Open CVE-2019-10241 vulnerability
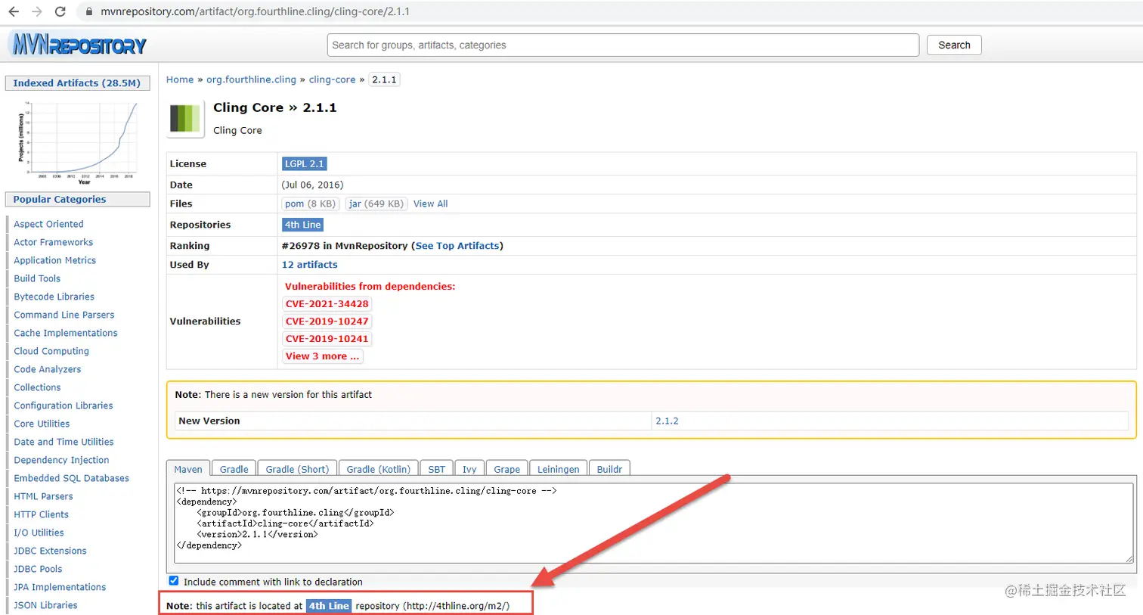The image size is (1143, 615). 327,339
